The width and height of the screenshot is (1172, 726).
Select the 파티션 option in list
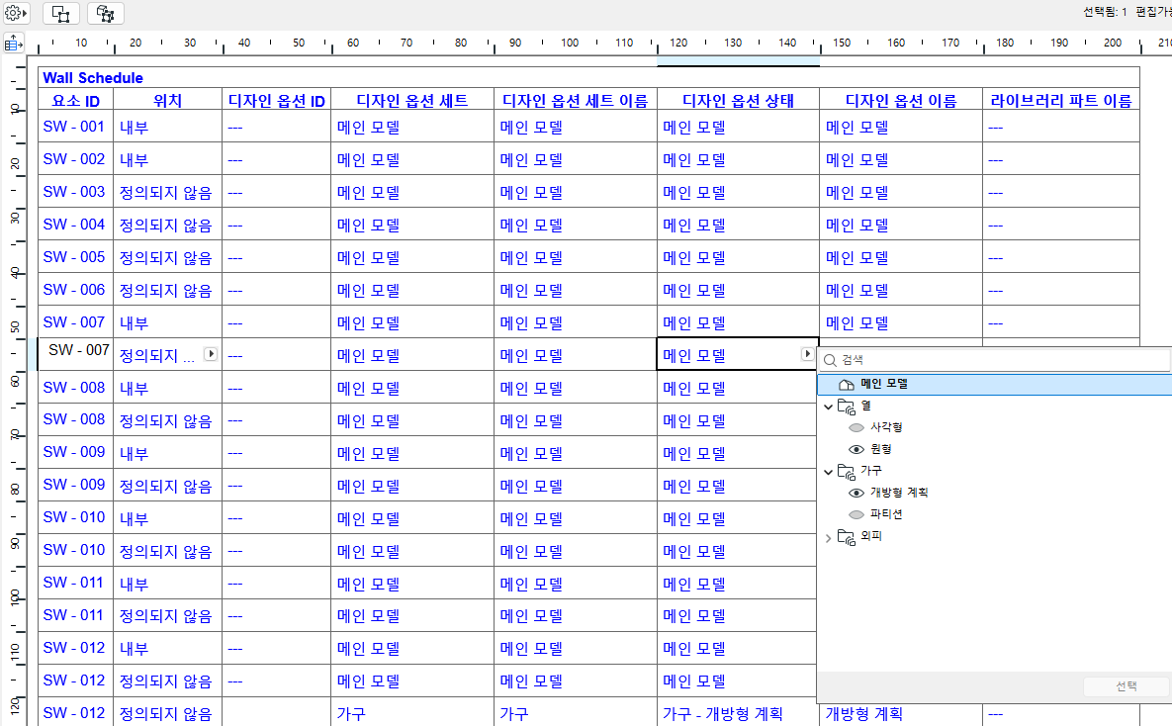click(x=886, y=514)
